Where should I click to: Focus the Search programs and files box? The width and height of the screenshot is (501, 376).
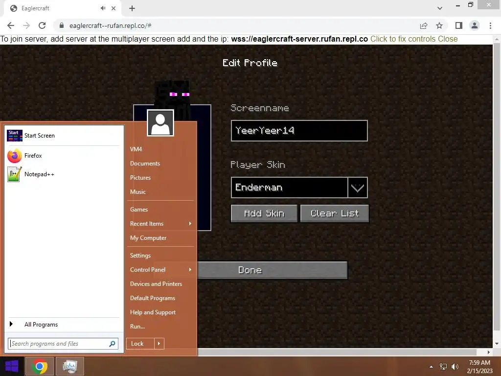tap(63, 344)
